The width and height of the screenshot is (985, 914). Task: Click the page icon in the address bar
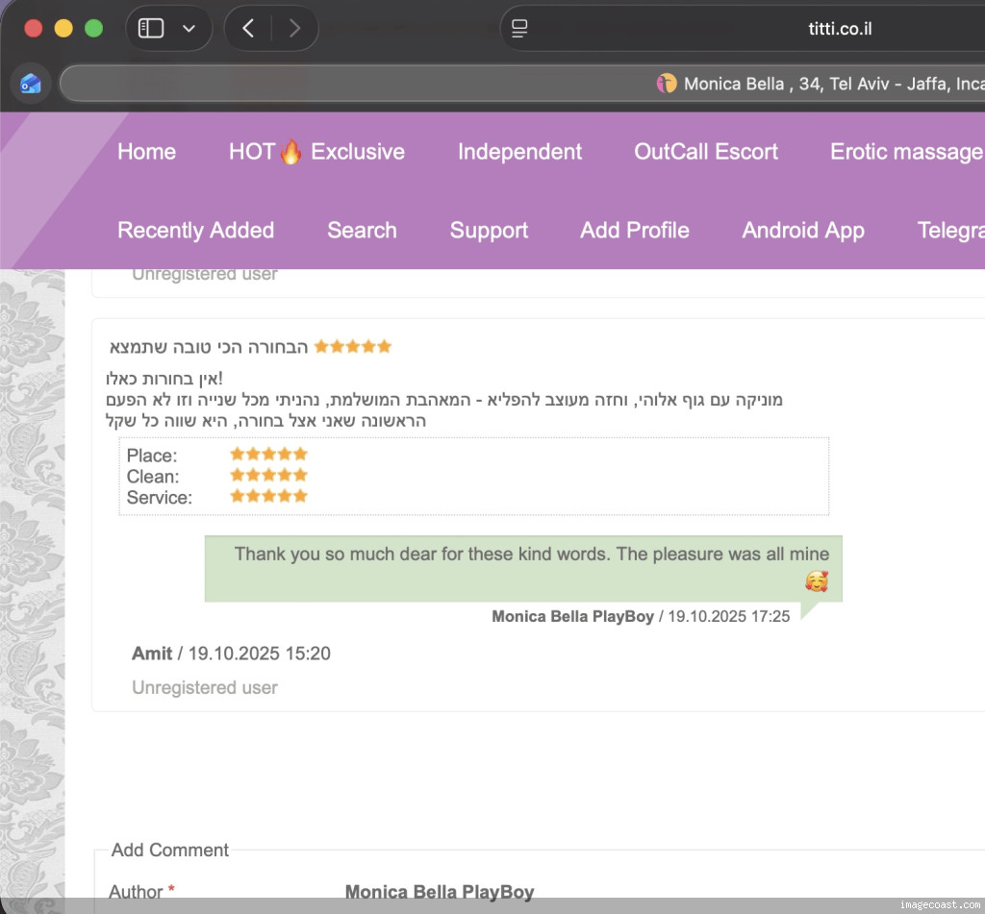coord(519,29)
